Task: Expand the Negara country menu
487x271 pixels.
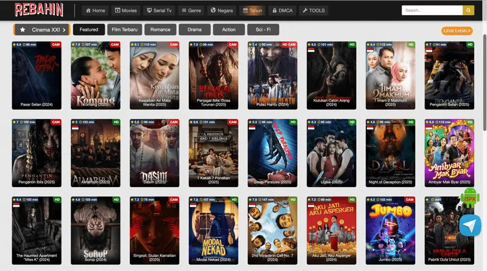Action: click(222, 10)
